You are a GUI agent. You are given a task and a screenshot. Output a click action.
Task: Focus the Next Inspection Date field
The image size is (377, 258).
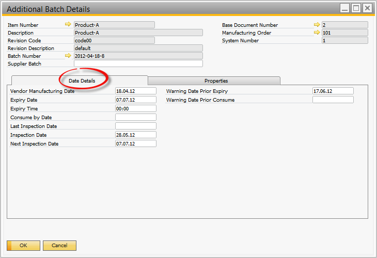[x=135, y=143]
